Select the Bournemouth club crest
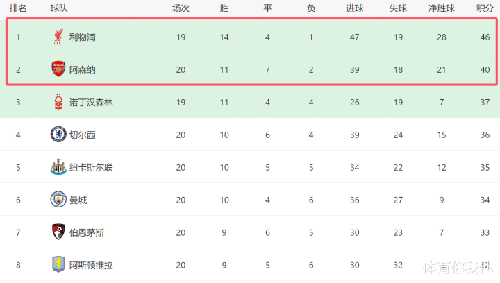This screenshot has height=283, width=500. [58, 232]
